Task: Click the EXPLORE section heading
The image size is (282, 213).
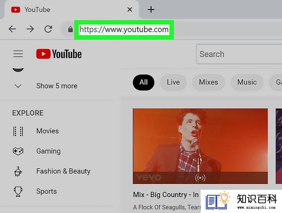Action: click(x=28, y=113)
